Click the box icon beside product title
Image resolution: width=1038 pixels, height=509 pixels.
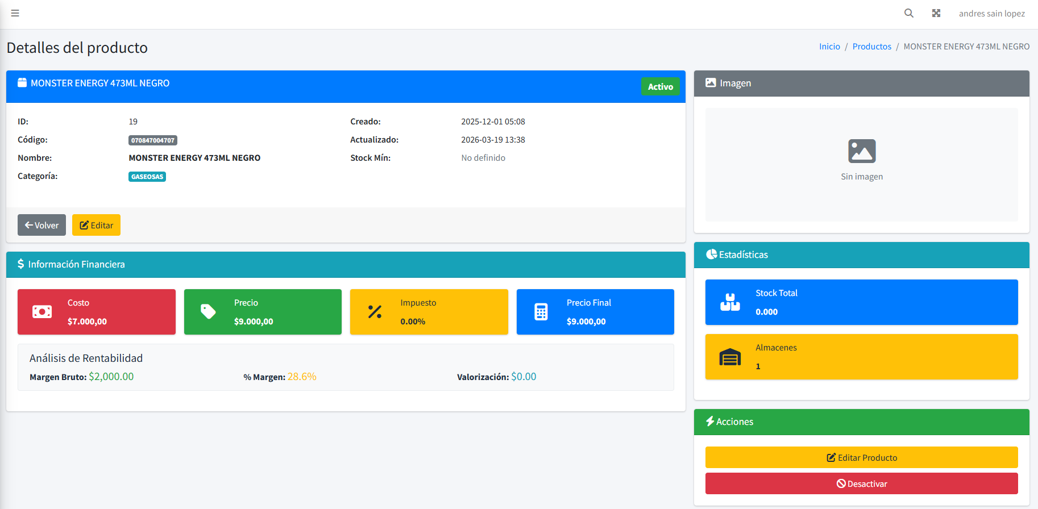22,83
